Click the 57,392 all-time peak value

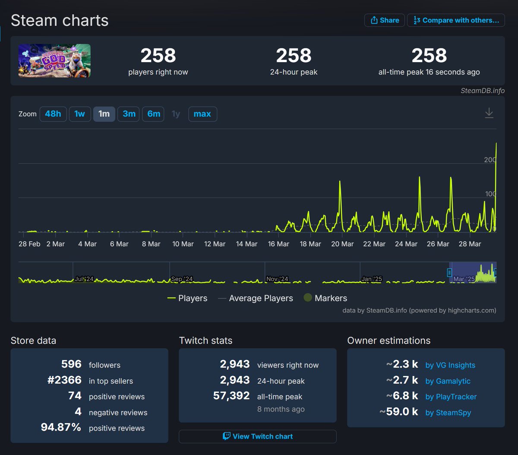click(231, 395)
